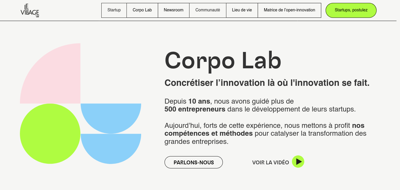The image size is (400, 190).
Task: Click the VOIR LA VIDÉO text link
Action: pos(270,163)
